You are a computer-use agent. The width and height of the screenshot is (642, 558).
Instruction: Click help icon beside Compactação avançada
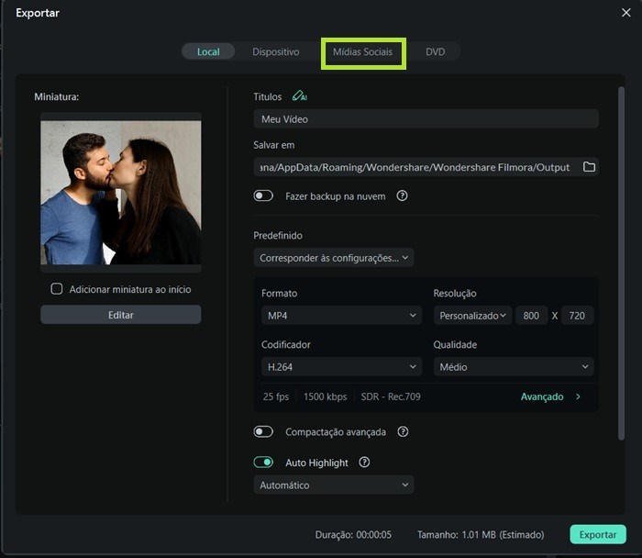403,431
